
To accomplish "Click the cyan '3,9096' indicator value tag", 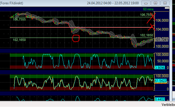I will (x=160, y=67).
